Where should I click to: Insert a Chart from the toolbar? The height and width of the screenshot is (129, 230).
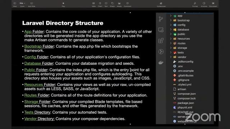click(100, 5)
